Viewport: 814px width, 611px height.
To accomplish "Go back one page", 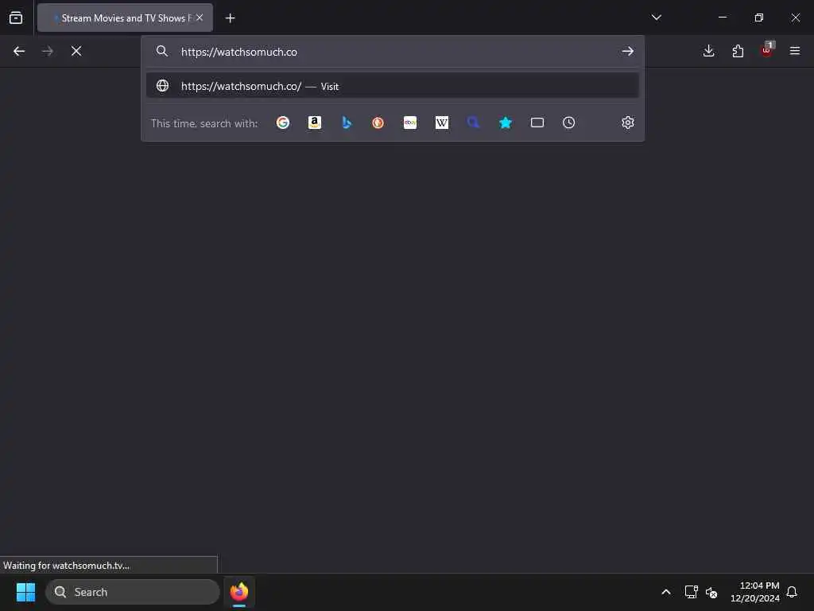I will [x=19, y=51].
